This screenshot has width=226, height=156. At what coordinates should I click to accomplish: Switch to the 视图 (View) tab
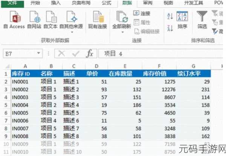[x=168, y=3]
